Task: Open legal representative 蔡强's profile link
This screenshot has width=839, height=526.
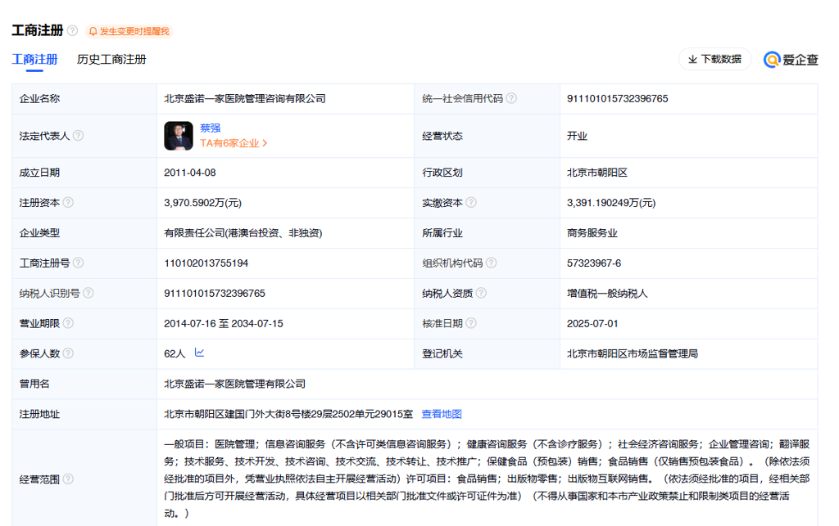Action: 210,128
